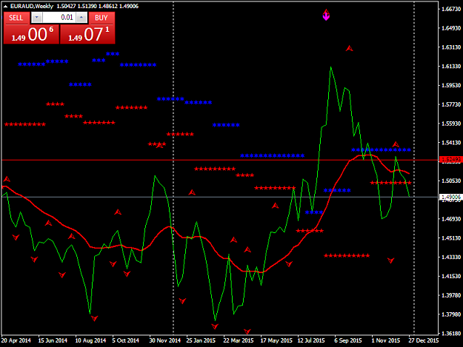Click the 1.43330 price scale label

pyautogui.click(x=451, y=257)
